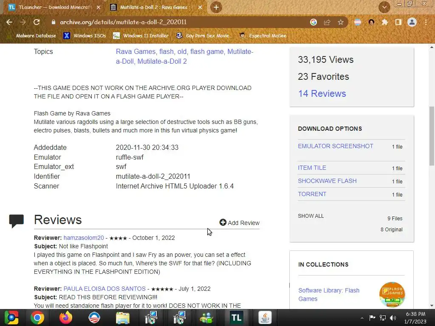Open the tab search dropdown
The height and width of the screenshot is (326, 435).
pyautogui.click(x=384, y=7)
